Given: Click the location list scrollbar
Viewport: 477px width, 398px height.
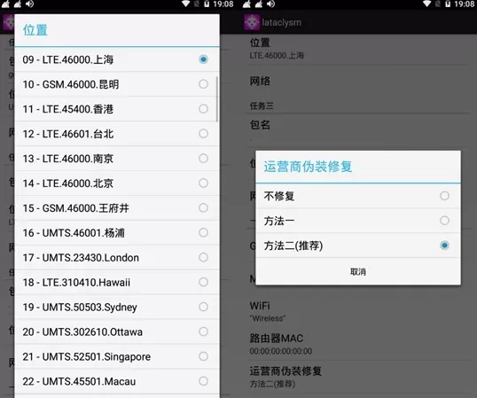Looking at the screenshot, I should pyautogui.click(x=217, y=99).
